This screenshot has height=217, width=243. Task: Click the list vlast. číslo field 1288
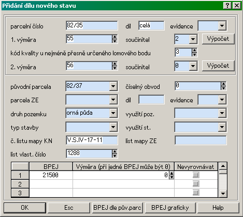89,153
